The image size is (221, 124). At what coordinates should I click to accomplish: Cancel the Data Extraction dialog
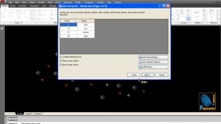162,75
